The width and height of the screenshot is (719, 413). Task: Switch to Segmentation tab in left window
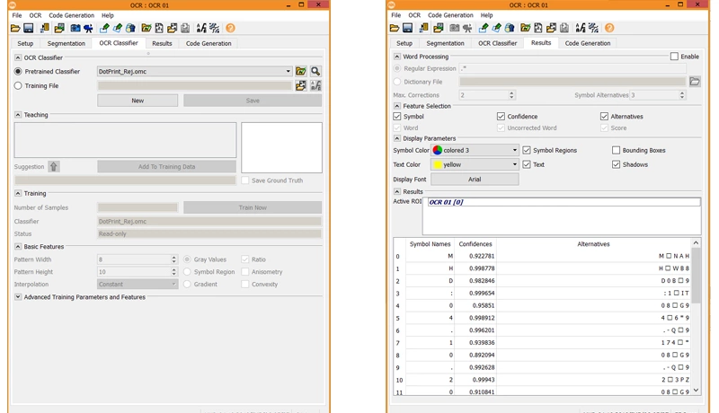point(67,43)
